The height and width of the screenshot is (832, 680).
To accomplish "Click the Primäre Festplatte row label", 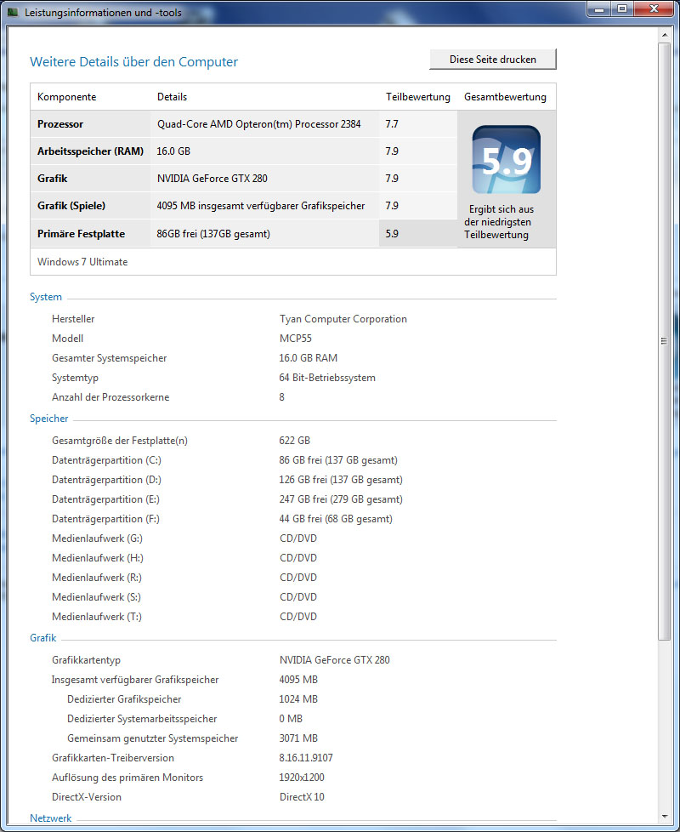I will tap(81, 234).
